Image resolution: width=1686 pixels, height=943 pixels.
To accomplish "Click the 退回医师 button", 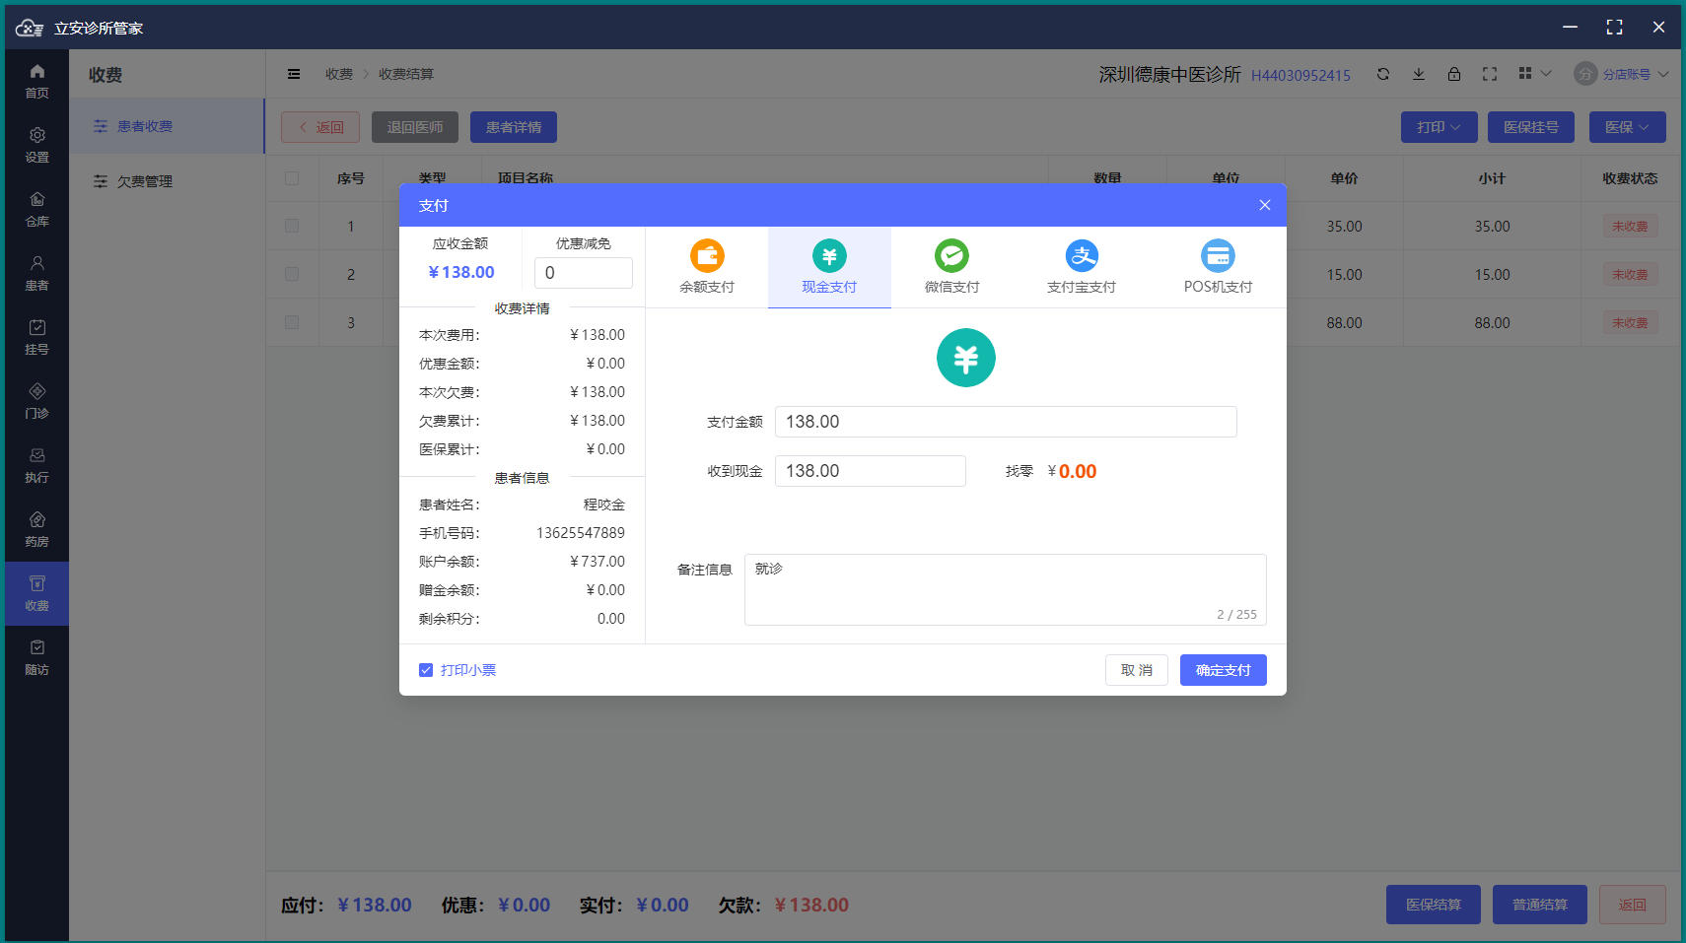I will 415,127.
